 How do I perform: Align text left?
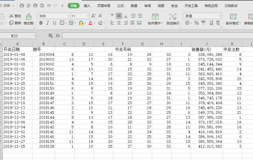pos(112,23)
